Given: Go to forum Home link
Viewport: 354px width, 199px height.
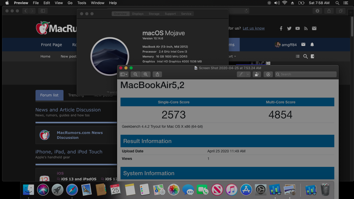Looking at the screenshot, I should click(45, 56).
